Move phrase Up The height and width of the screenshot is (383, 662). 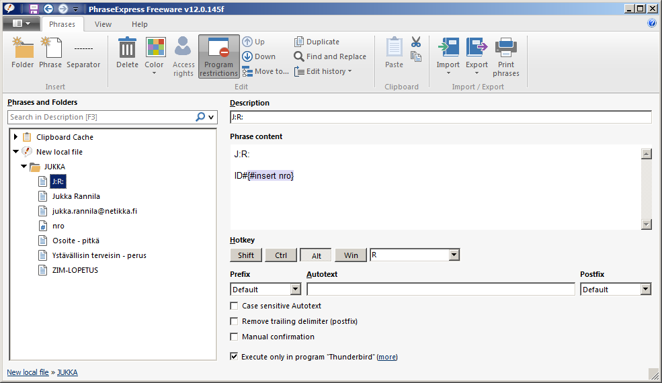pos(253,42)
